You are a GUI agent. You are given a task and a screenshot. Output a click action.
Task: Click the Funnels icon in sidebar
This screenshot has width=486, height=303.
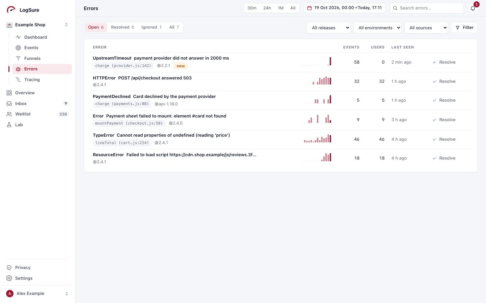(18, 59)
